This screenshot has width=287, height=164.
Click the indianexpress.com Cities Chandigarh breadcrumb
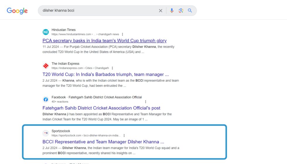(x=80, y=68)
